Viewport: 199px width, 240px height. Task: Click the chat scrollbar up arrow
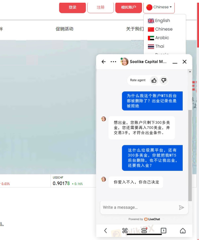tap(190, 71)
